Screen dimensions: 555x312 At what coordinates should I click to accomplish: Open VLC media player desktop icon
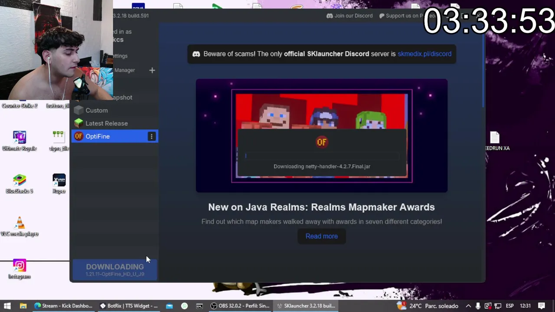click(20, 227)
